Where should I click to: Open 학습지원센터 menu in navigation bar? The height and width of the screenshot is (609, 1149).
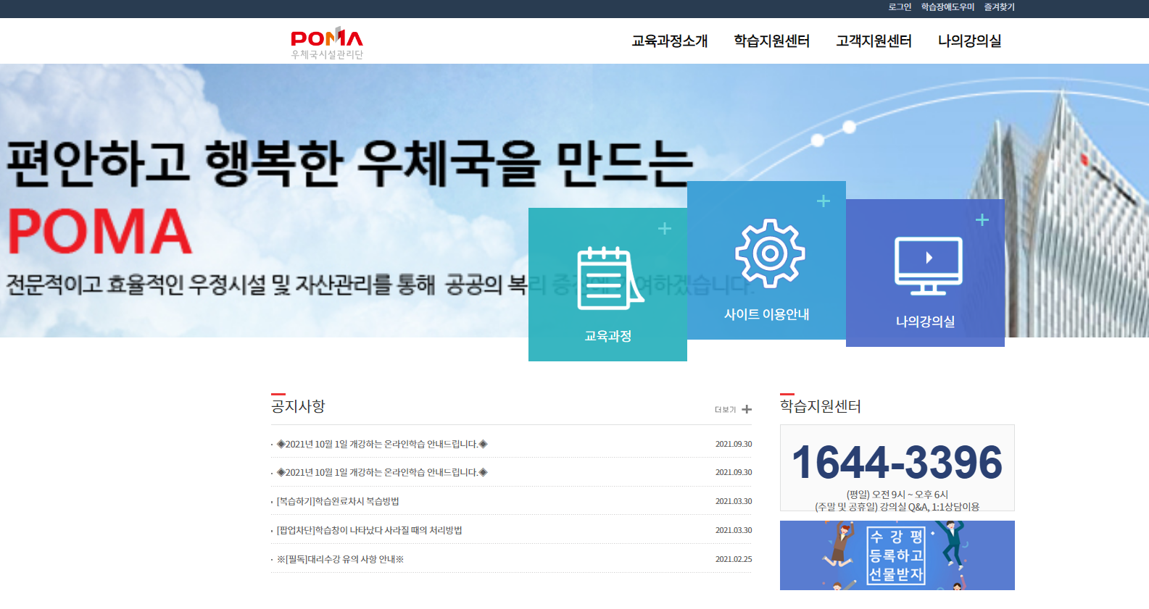pyautogui.click(x=771, y=41)
